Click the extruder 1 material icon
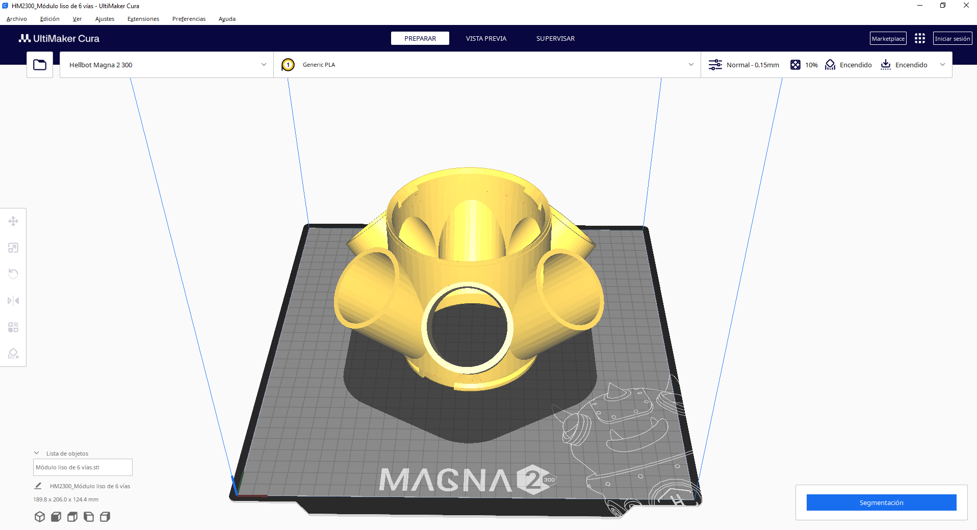The image size is (977, 530). click(288, 65)
